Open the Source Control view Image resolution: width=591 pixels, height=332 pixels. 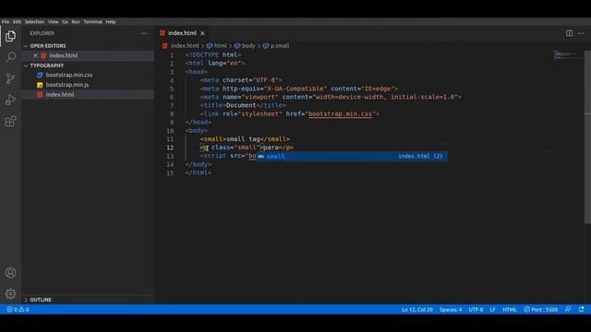coord(10,78)
